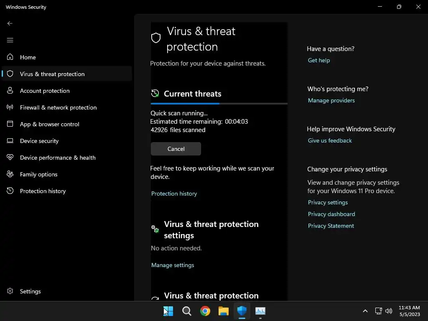Click the shield icon in the sidebar
The image size is (428, 321).
point(10,74)
